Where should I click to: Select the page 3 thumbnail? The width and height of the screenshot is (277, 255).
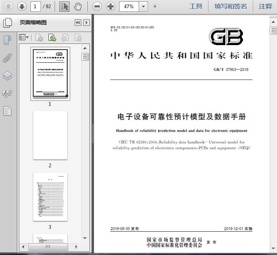click(x=50, y=197)
